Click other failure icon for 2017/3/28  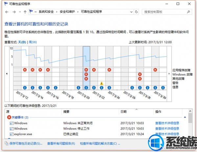point(140,79)
